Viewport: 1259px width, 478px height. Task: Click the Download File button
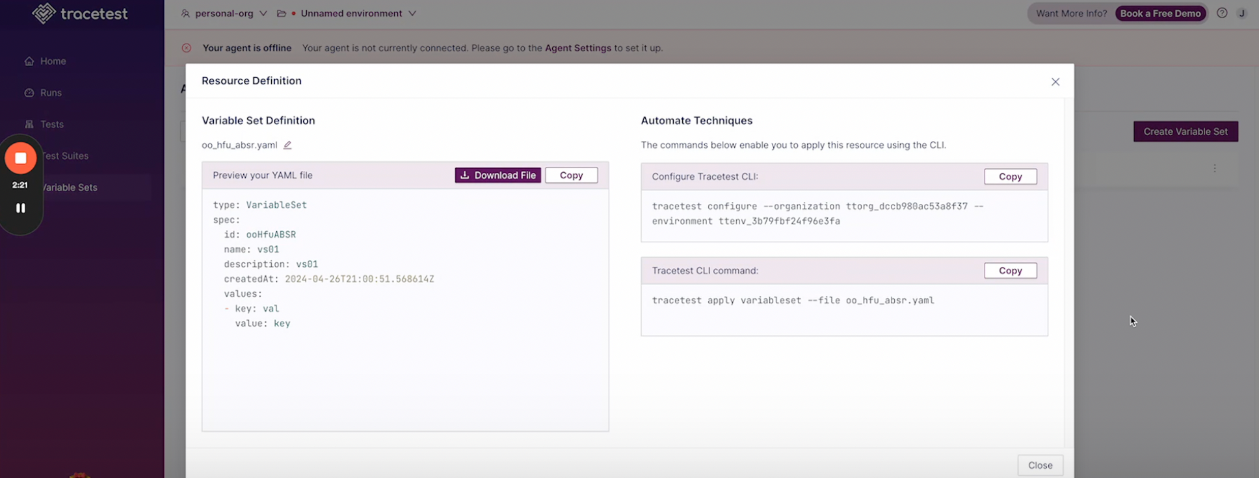point(498,175)
